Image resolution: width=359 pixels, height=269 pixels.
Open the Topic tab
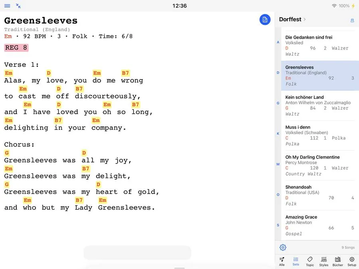click(x=310, y=261)
